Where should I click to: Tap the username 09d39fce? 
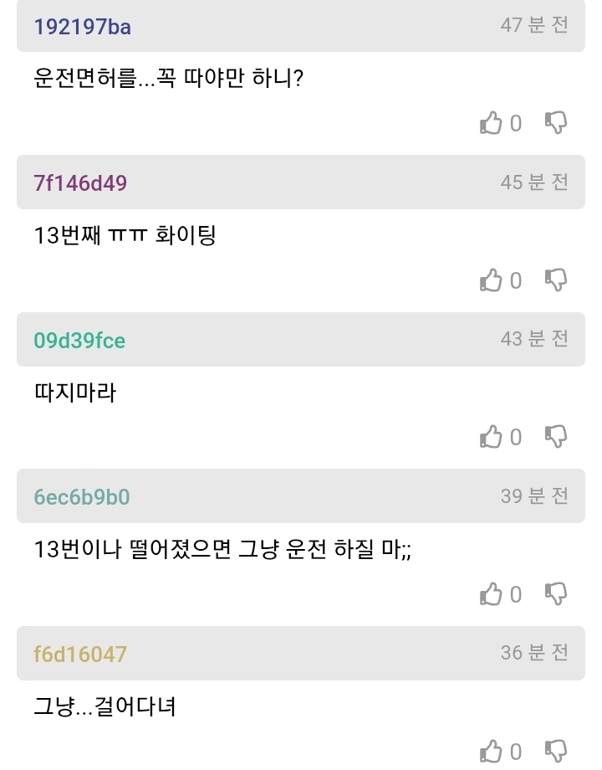point(80,341)
